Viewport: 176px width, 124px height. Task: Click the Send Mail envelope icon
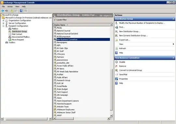click(117, 74)
